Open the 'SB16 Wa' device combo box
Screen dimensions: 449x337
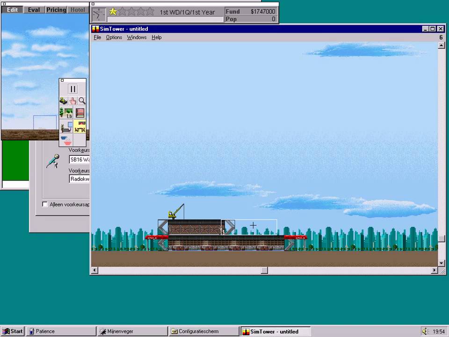click(x=80, y=160)
